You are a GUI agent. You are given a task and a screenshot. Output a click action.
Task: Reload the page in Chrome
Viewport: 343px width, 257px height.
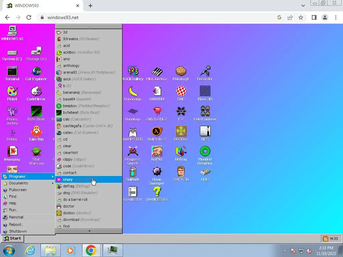point(29,17)
